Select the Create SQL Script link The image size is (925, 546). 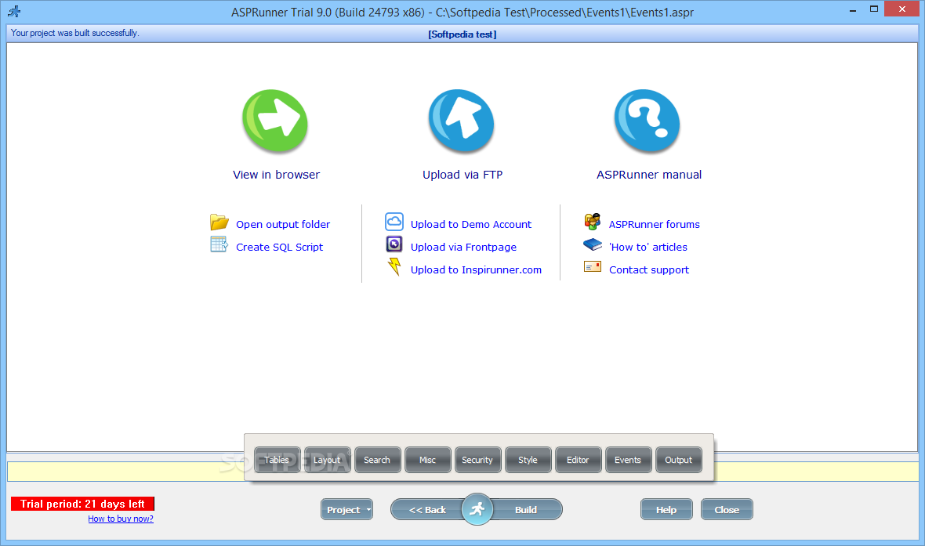(x=280, y=247)
